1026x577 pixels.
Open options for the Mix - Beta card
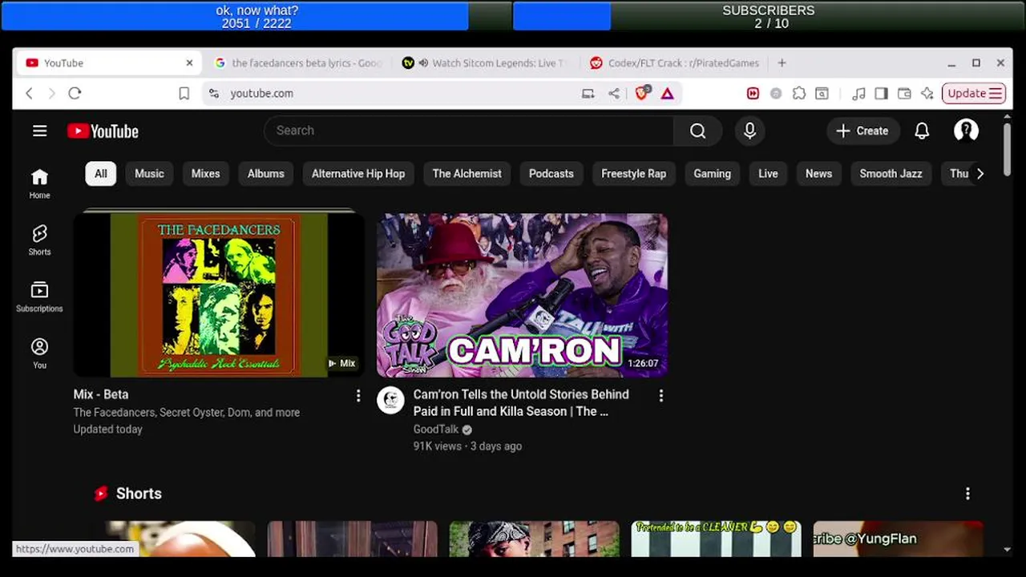tap(358, 396)
